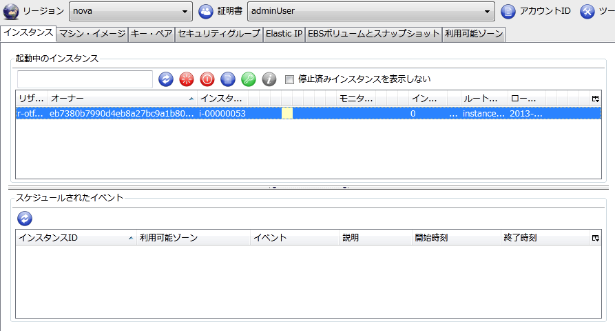Click the green key icon
Image resolution: width=615 pixels, height=331 pixels.
[248, 79]
